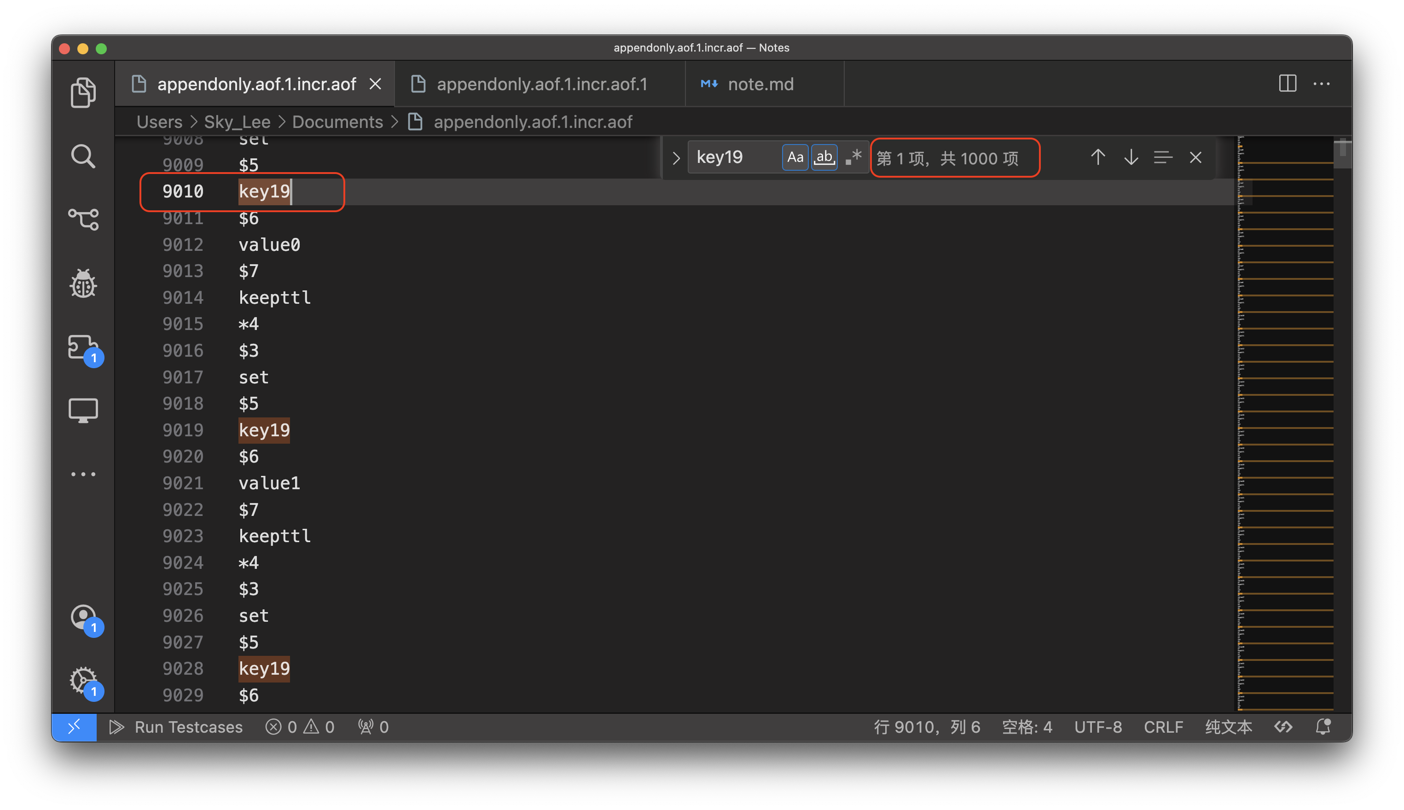This screenshot has width=1404, height=810.
Task: Expand the Replace field chevron in find widget
Action: click(x=676, y=158)
